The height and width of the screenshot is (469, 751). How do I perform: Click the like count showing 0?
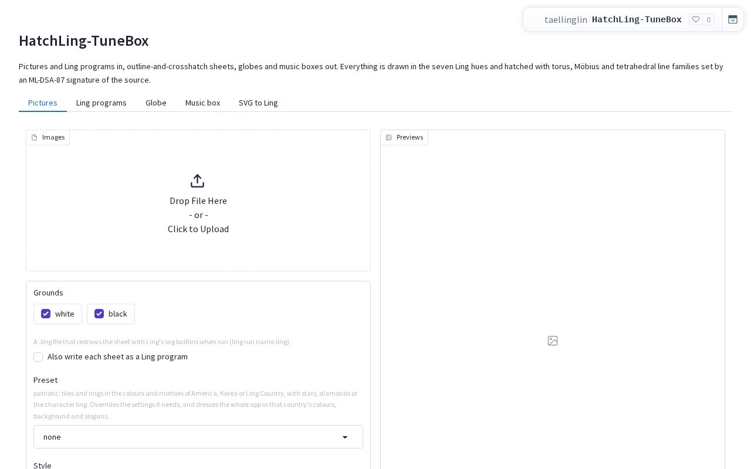coord(709,19)
